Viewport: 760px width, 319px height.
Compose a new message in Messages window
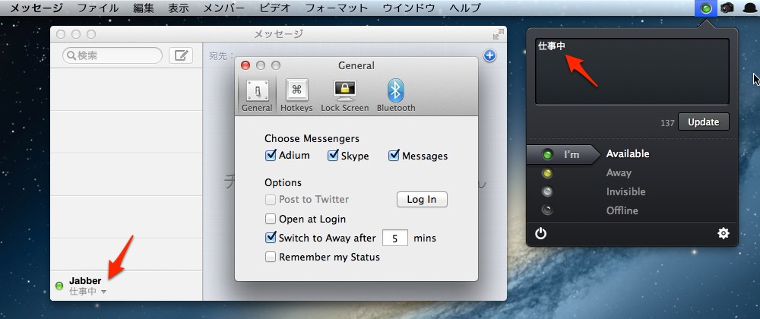click(181, 55)
